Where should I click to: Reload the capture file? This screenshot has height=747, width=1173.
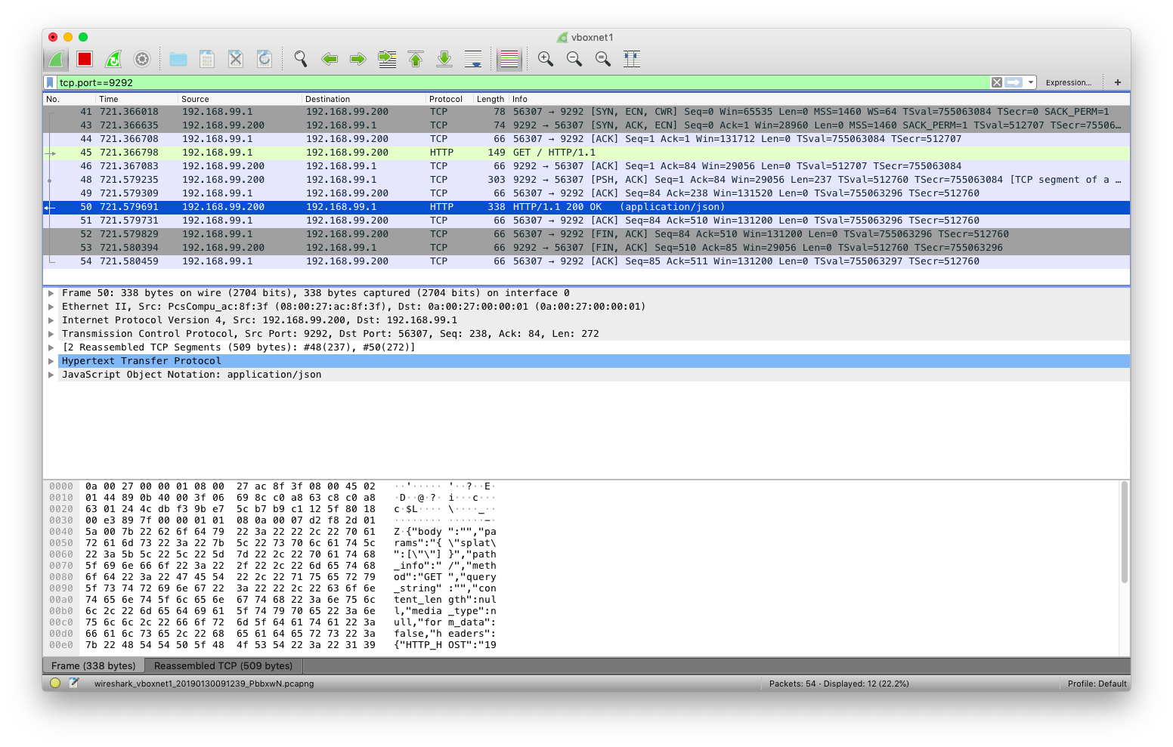(x=265, y=59)
